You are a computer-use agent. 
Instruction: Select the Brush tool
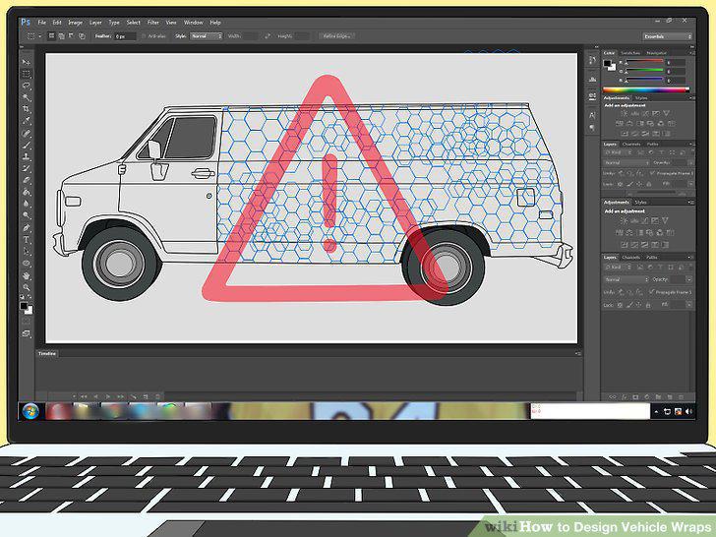click(26, 146)
